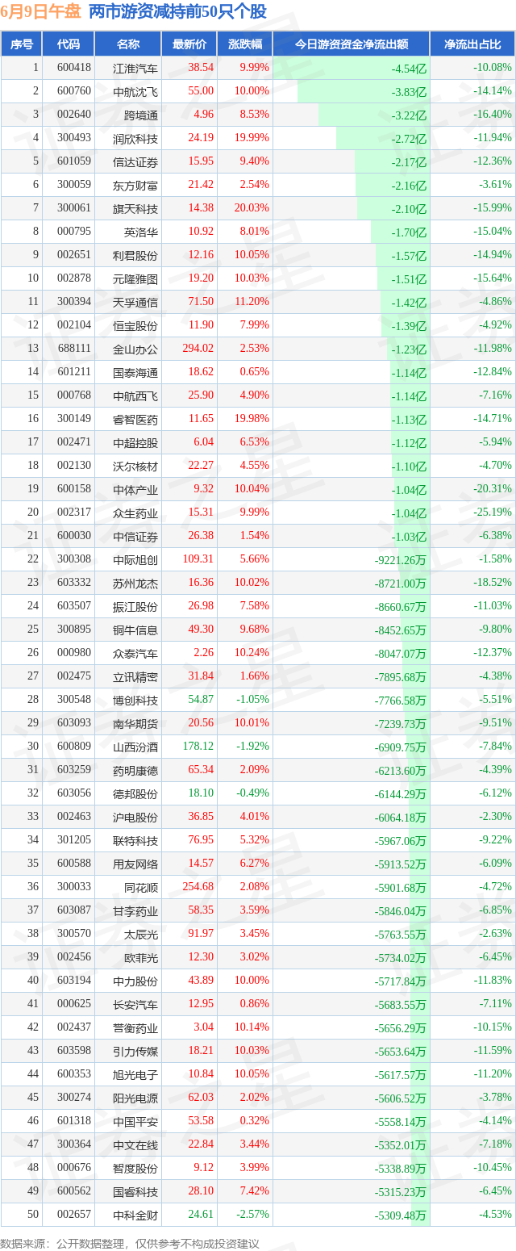The height and width of the screenshot is (1251, 516).
Task: Click the stock name 国睿科技
Action: (135, 1192)
